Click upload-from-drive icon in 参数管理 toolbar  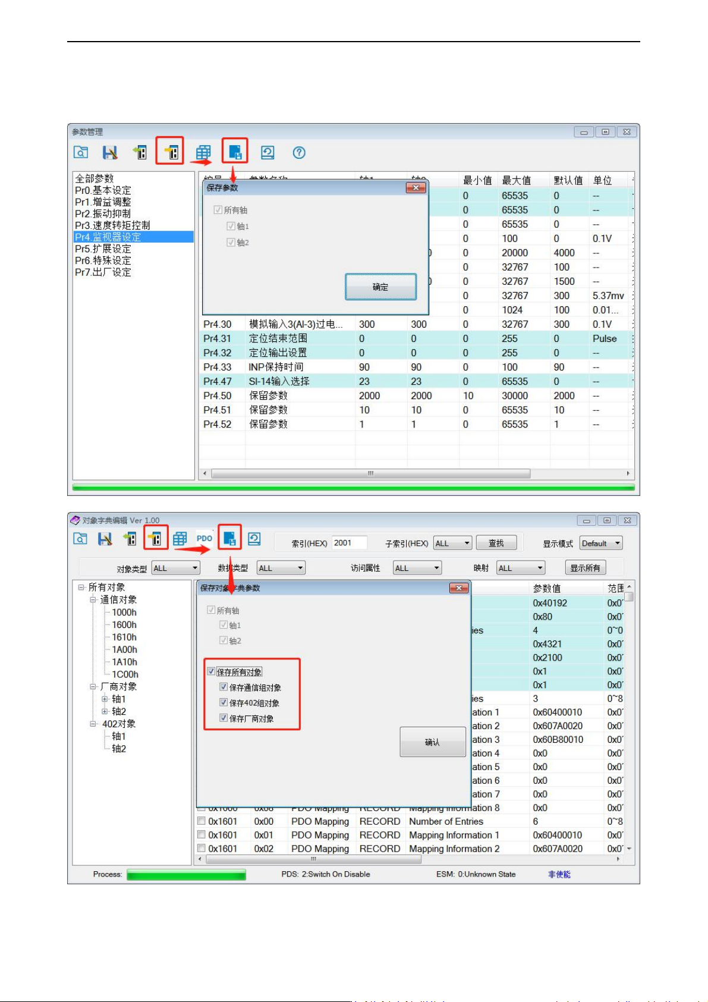pos(140,152)
